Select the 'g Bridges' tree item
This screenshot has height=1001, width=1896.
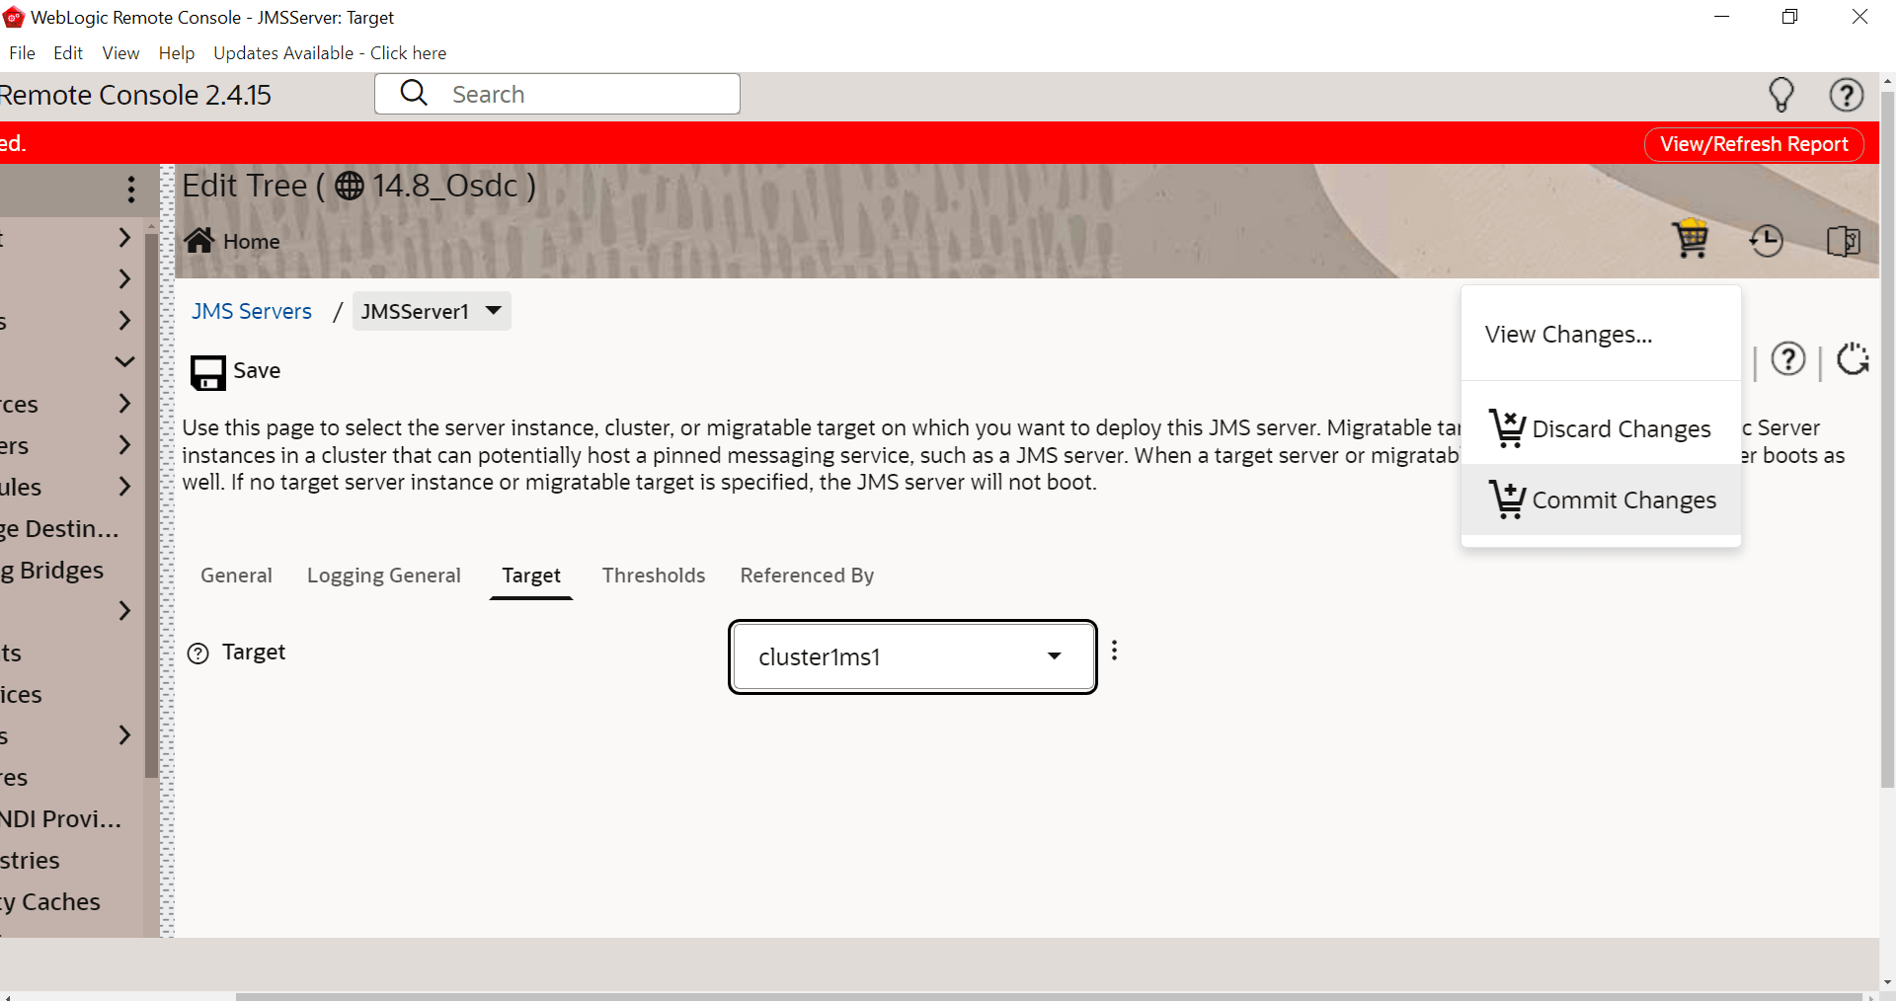tap(51, 571)
